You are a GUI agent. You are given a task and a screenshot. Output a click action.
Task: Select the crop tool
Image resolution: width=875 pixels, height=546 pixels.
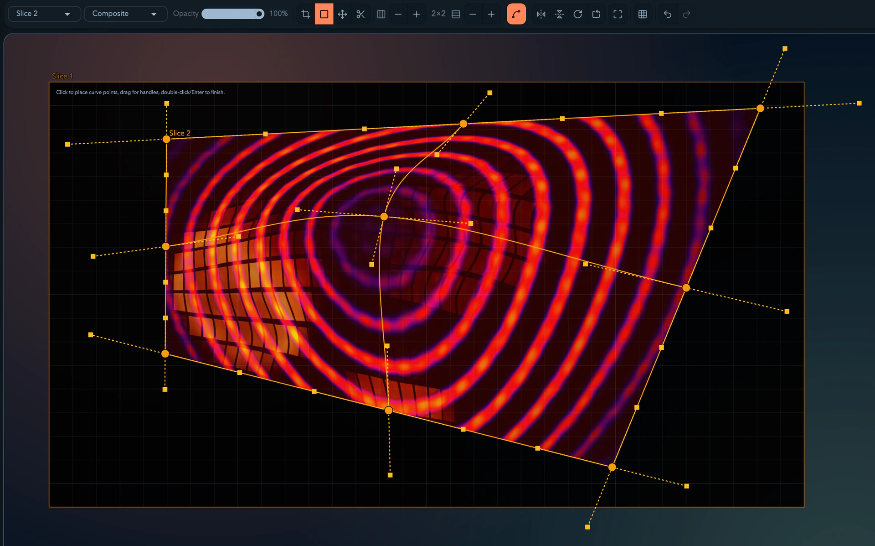[306, 14]
